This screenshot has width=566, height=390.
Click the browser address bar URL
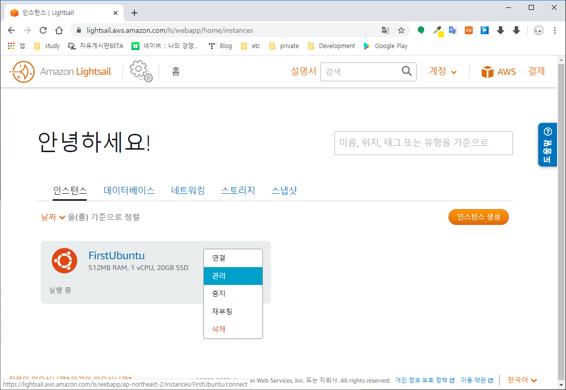coord(170,30)
